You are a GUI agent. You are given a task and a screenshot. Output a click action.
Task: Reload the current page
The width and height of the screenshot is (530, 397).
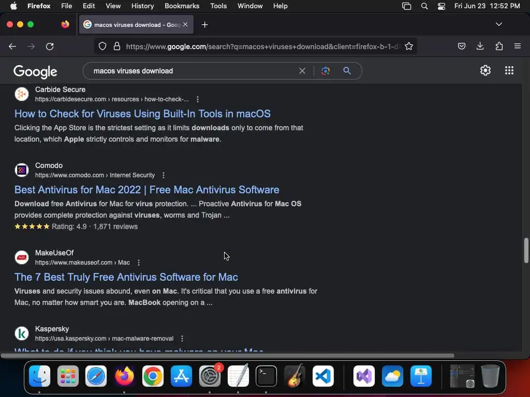(50, 46)
